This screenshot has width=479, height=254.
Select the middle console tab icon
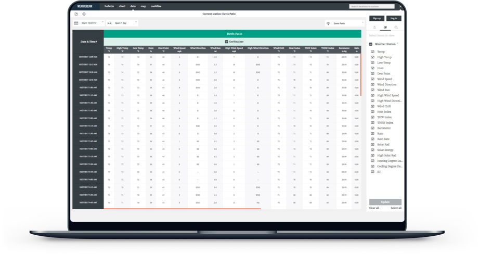pyautogui.click(x=385, y=27)
